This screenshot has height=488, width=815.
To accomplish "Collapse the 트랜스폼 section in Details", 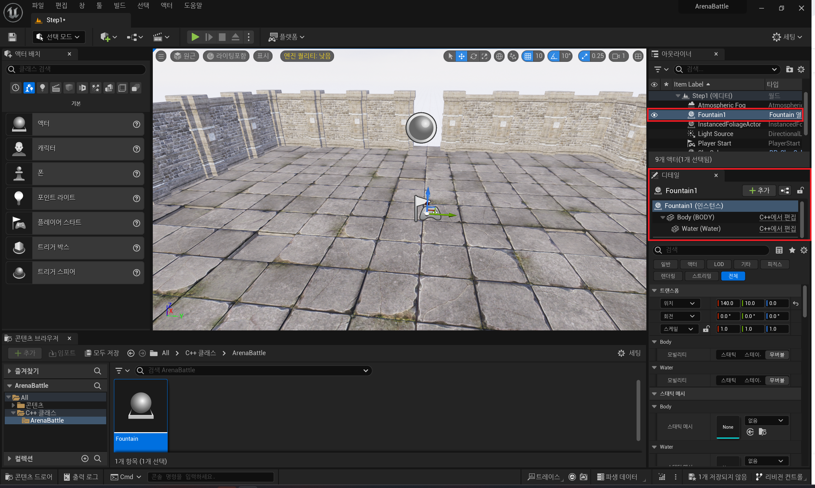I will [x=654, y=290].
